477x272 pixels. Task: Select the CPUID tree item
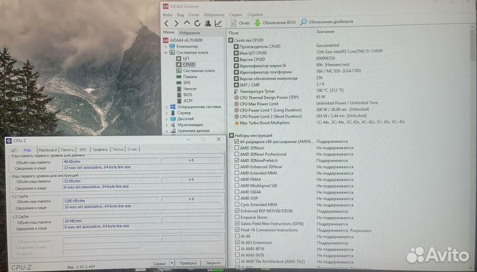click(x=185, y=64)
